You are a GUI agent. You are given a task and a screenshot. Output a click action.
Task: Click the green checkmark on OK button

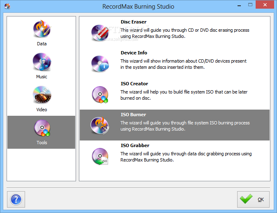click(x=246, y=199)
